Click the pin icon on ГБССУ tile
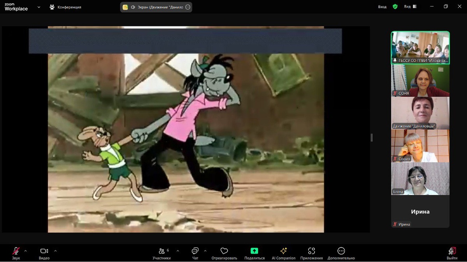Image resolution: width=467 pixels, height=262 pixels. point(395,61)
